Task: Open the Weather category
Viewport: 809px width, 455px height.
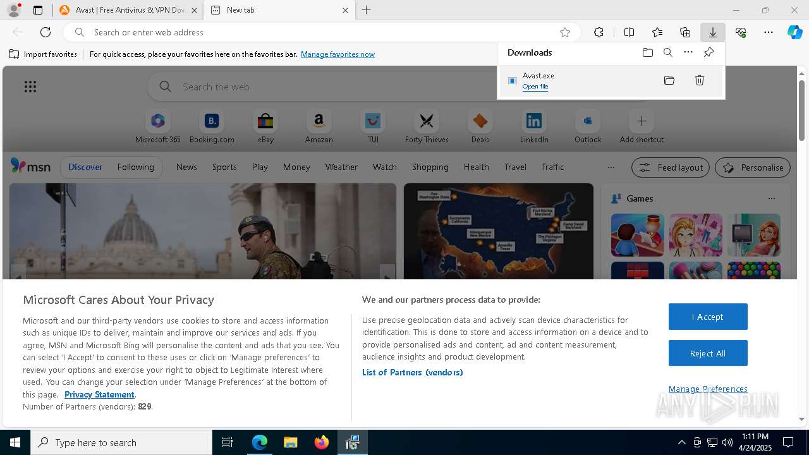Action: pyautogui.click(x=341, y=167)
